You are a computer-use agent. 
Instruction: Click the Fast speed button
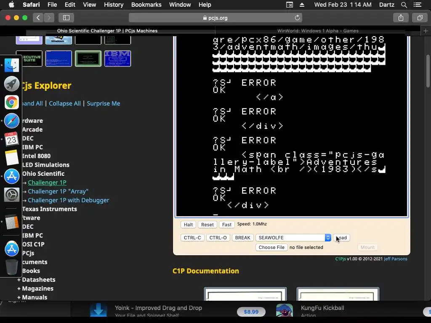coord(227,225)
